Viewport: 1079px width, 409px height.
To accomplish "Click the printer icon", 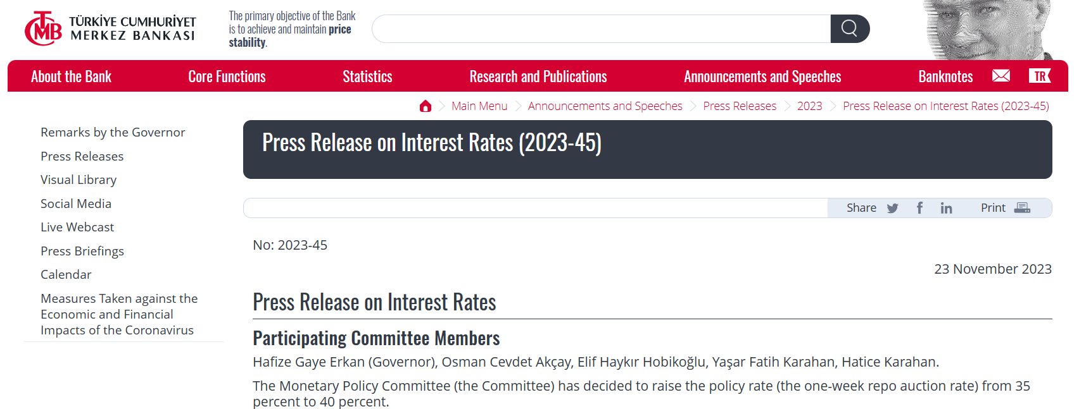I will point(1022,208).
